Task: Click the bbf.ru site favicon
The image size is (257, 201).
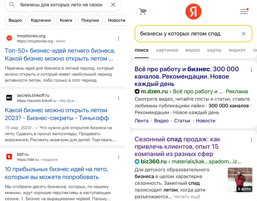Action: [9, 157]
